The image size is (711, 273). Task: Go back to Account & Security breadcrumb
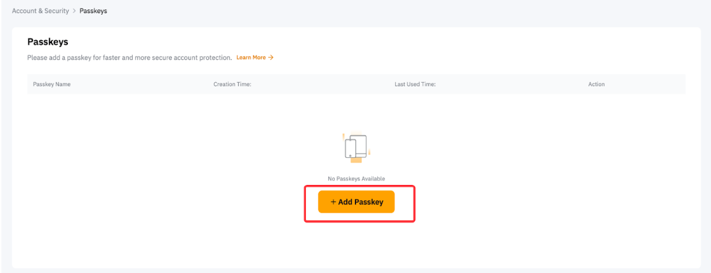coord(40,11)
